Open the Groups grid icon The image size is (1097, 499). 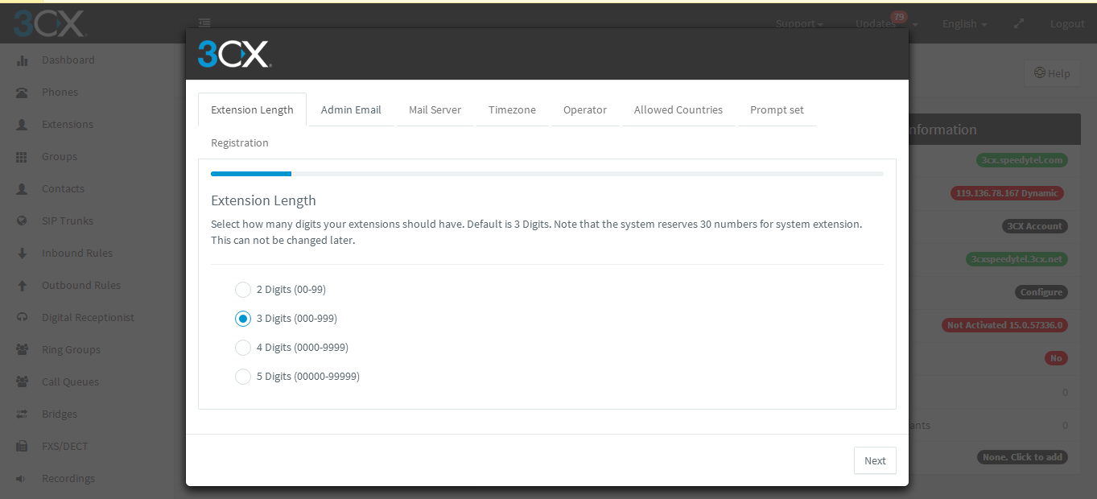click(23, 157)
